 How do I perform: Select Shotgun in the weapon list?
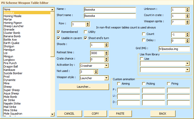[x=27, y=46]
